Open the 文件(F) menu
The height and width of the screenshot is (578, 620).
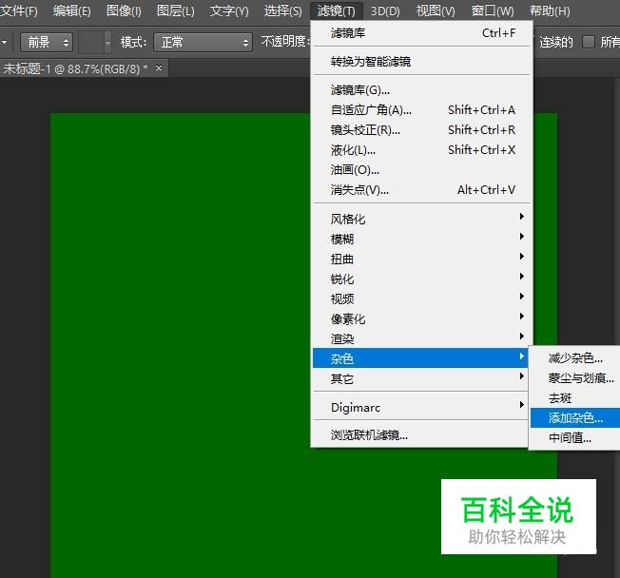pyautogui.click(x=19, y=10)
